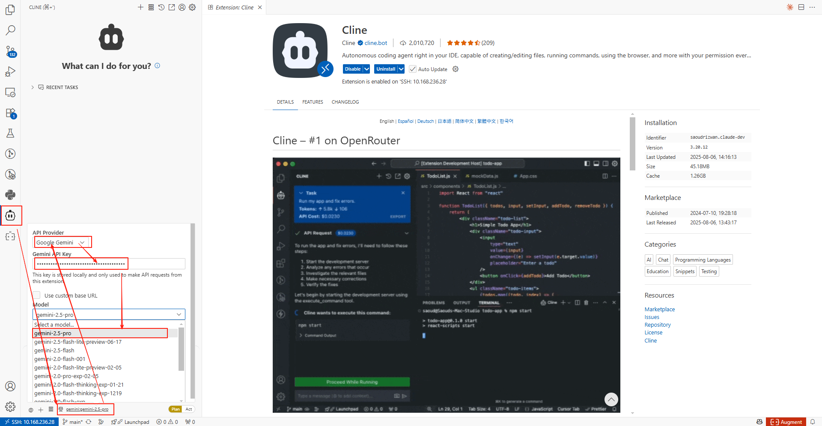This screenshot has height=426, width=822.
Task: Switch to the CHANGELOG tab
Action: [345, 102]
